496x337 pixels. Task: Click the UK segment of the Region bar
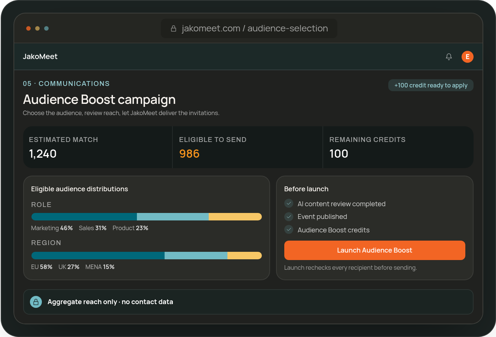pos(196,256)
